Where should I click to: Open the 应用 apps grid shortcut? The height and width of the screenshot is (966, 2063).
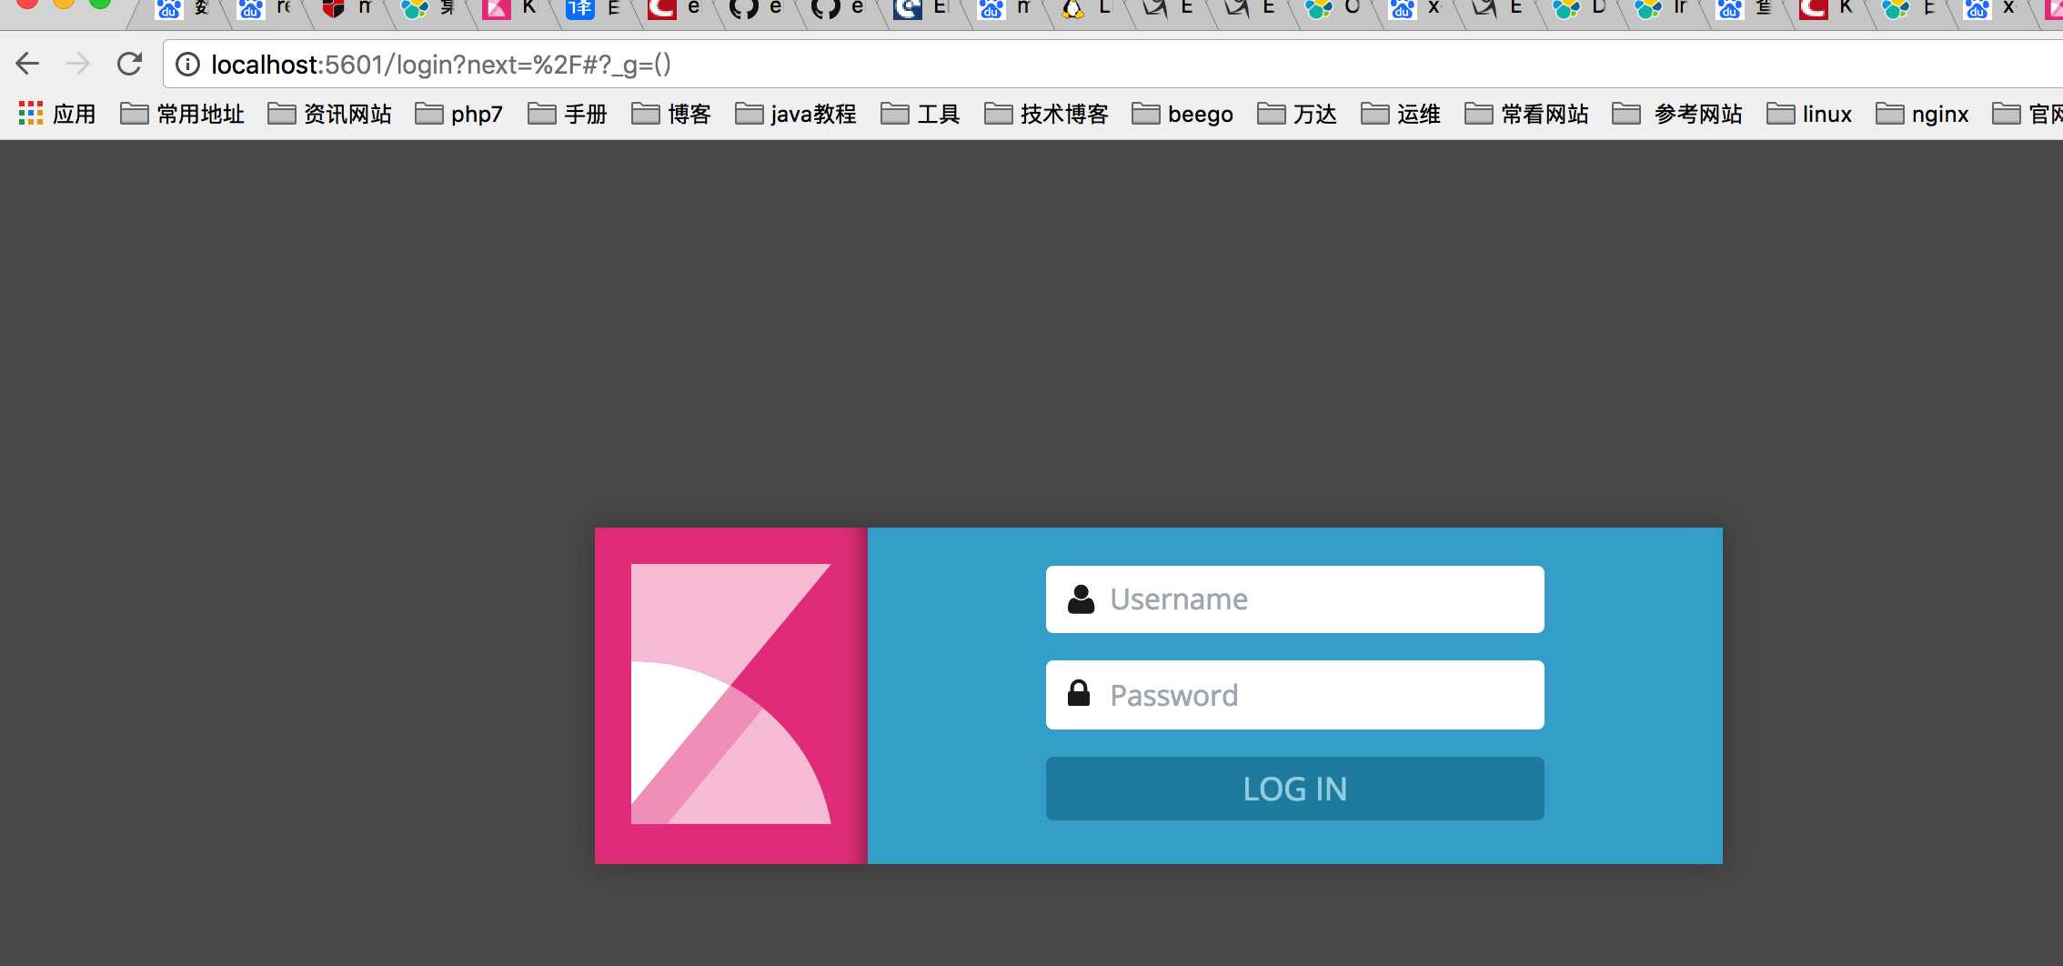tap(56, 114)
